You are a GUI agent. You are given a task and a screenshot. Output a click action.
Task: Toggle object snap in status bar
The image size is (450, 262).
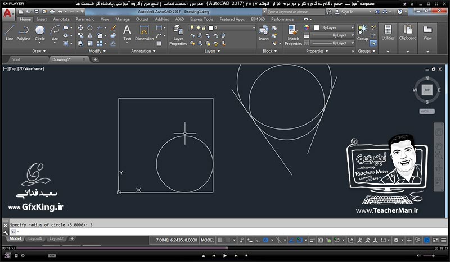tap(299, 240)
